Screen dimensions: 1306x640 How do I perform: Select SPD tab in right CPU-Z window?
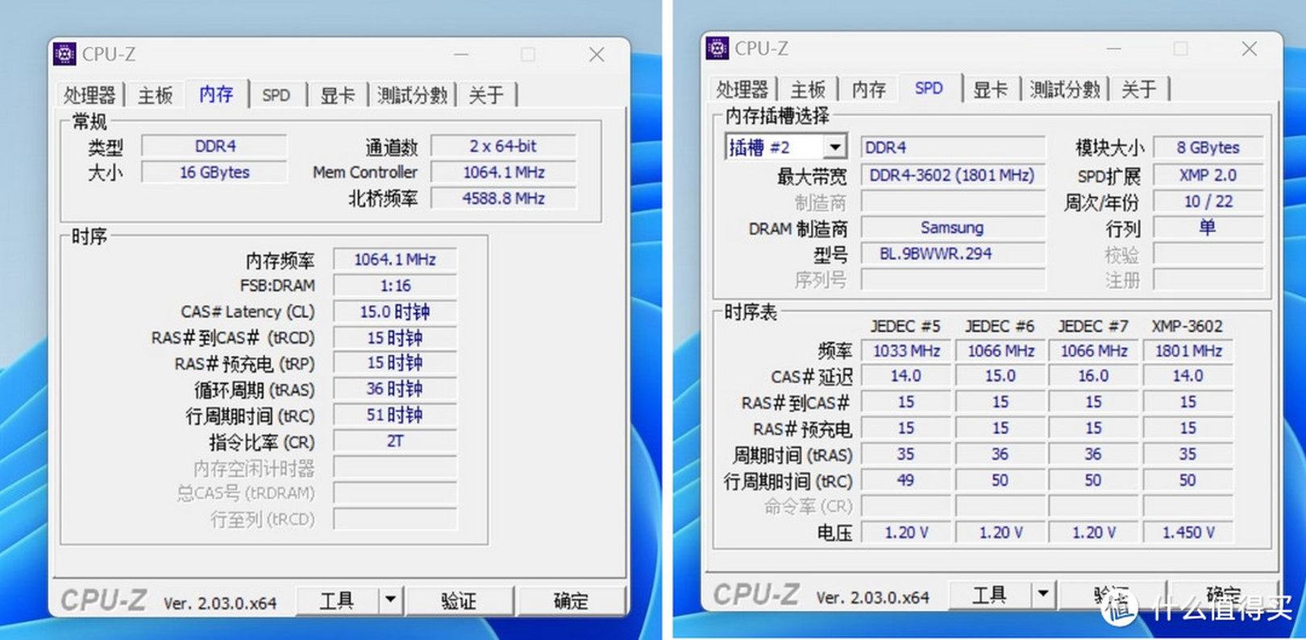pyautogui.click(x=929, y=87)
